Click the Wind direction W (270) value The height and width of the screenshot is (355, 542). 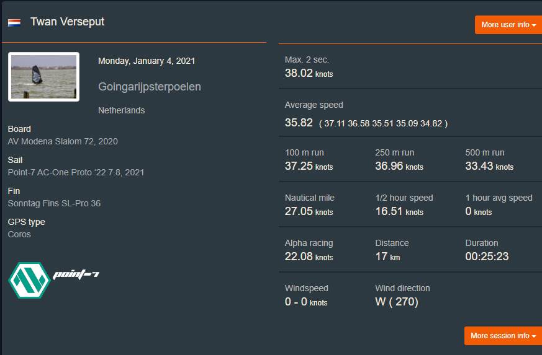click(x=396, y=302)
